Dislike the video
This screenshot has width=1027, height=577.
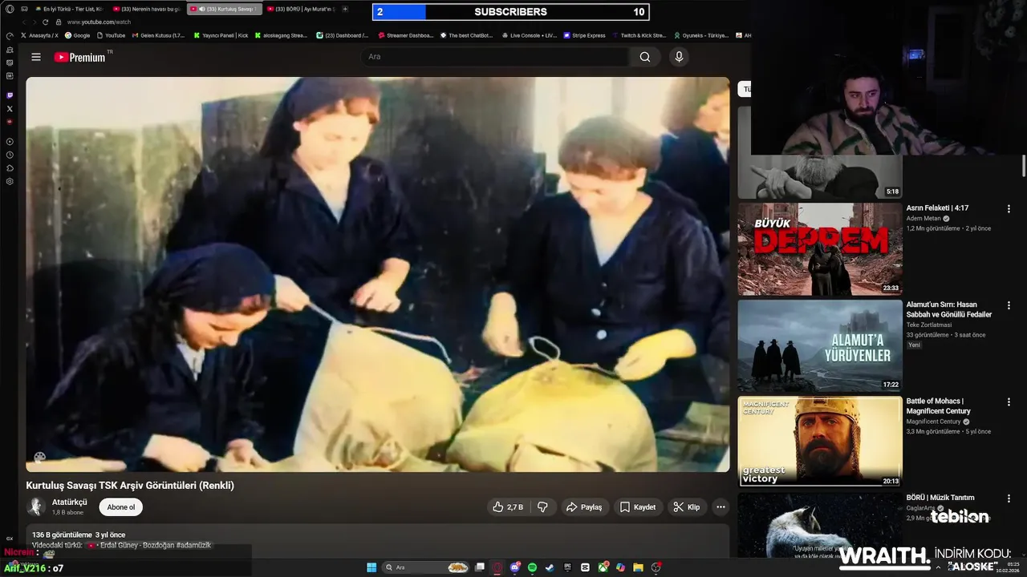point(542,507)
